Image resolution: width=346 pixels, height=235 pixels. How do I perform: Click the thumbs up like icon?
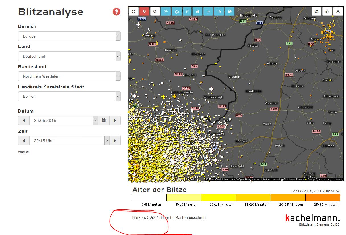(x=327, y=11)
